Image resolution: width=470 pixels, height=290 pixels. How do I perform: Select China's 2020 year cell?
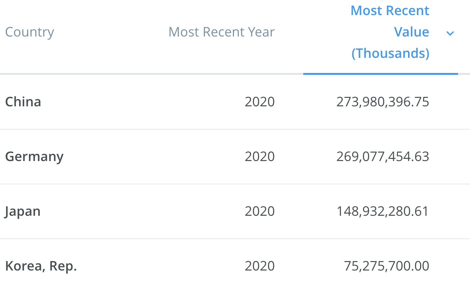tap(260, 102)
